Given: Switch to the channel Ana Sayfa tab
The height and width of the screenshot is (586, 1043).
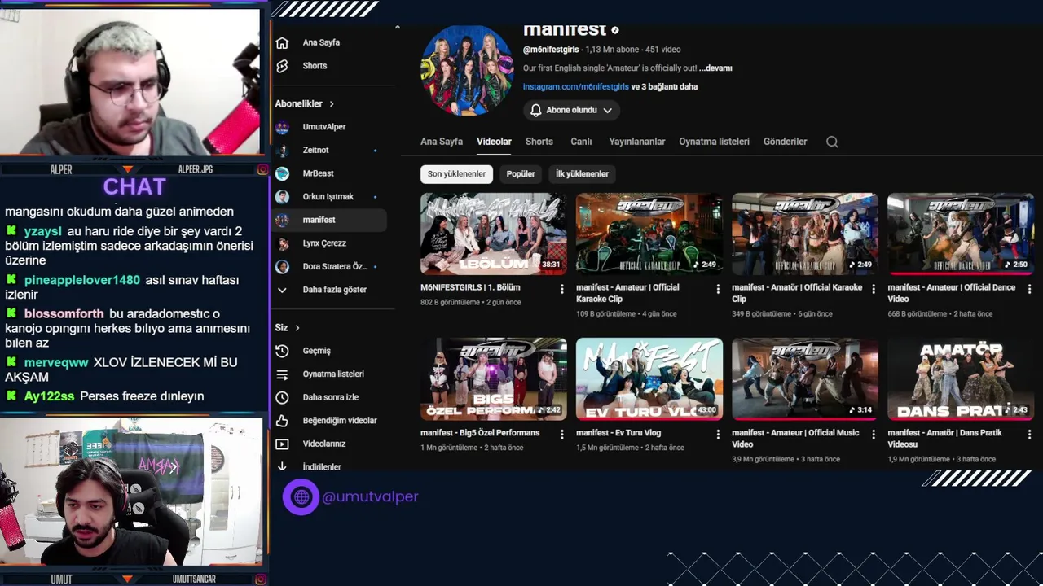Looking at the screenshot, I should click(x=442, y=142).
